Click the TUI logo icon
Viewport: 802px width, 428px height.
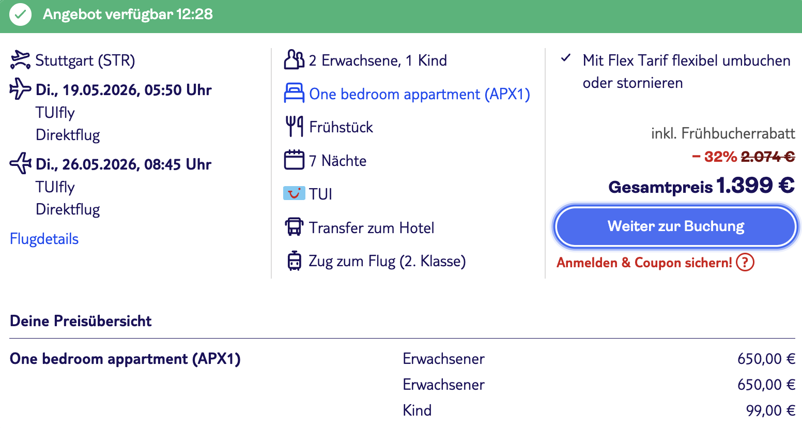point(294,194)
